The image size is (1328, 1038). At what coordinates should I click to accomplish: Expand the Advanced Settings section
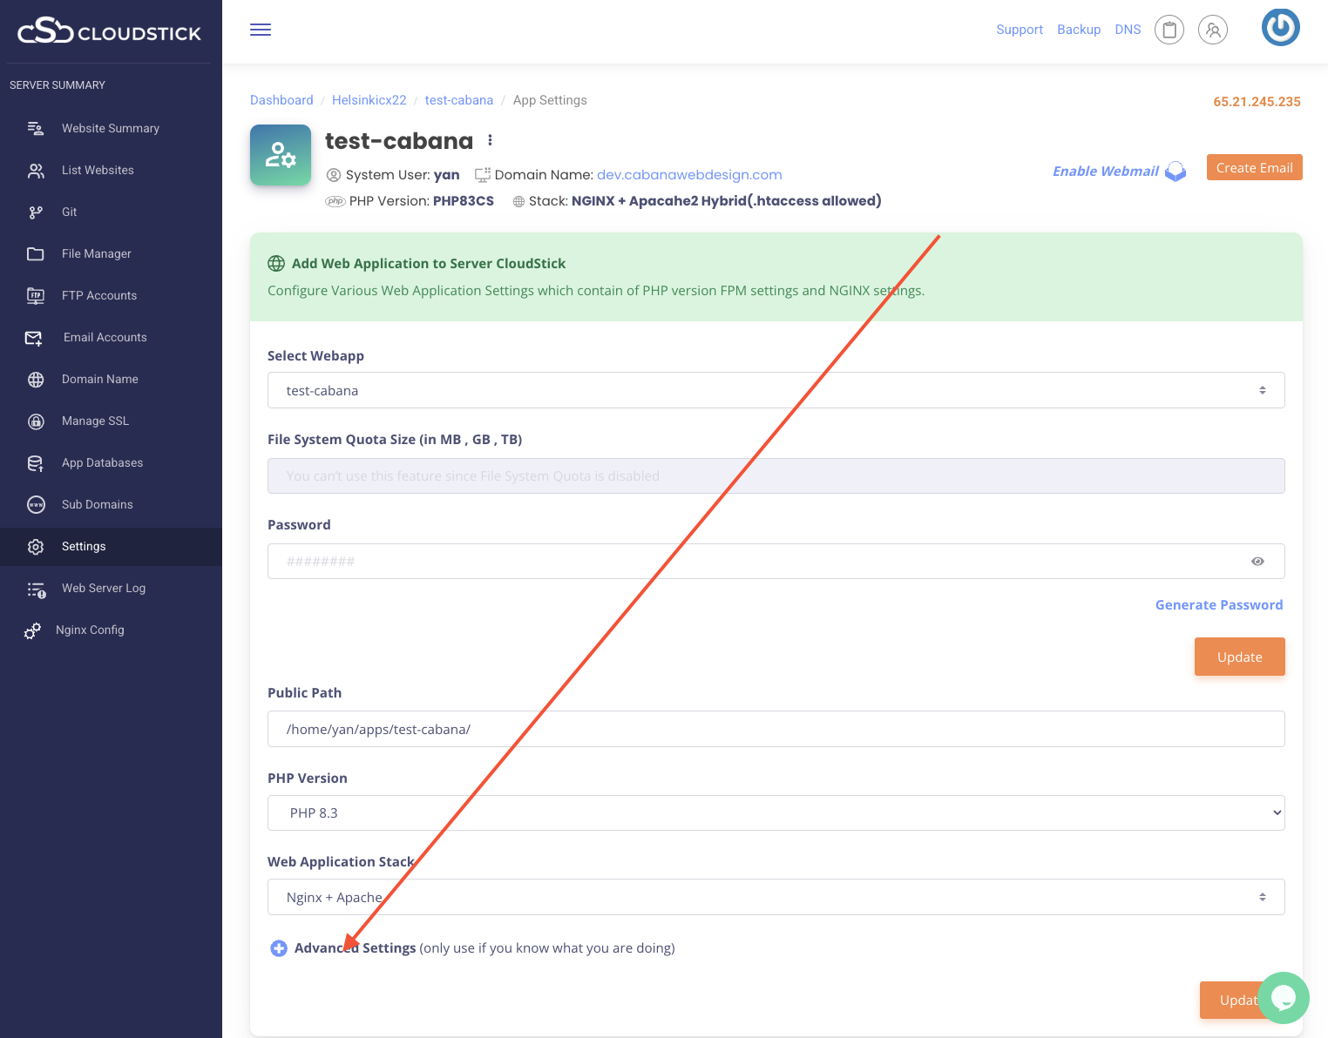tap(279, 947)
